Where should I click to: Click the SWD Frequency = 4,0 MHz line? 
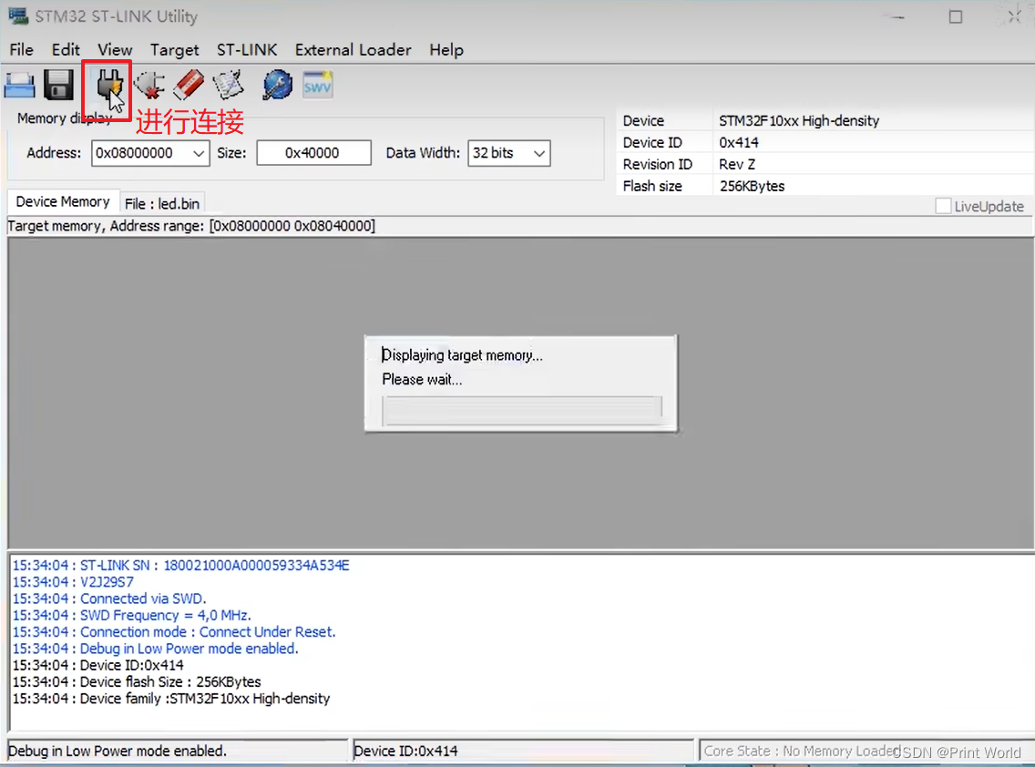(131, 615)
